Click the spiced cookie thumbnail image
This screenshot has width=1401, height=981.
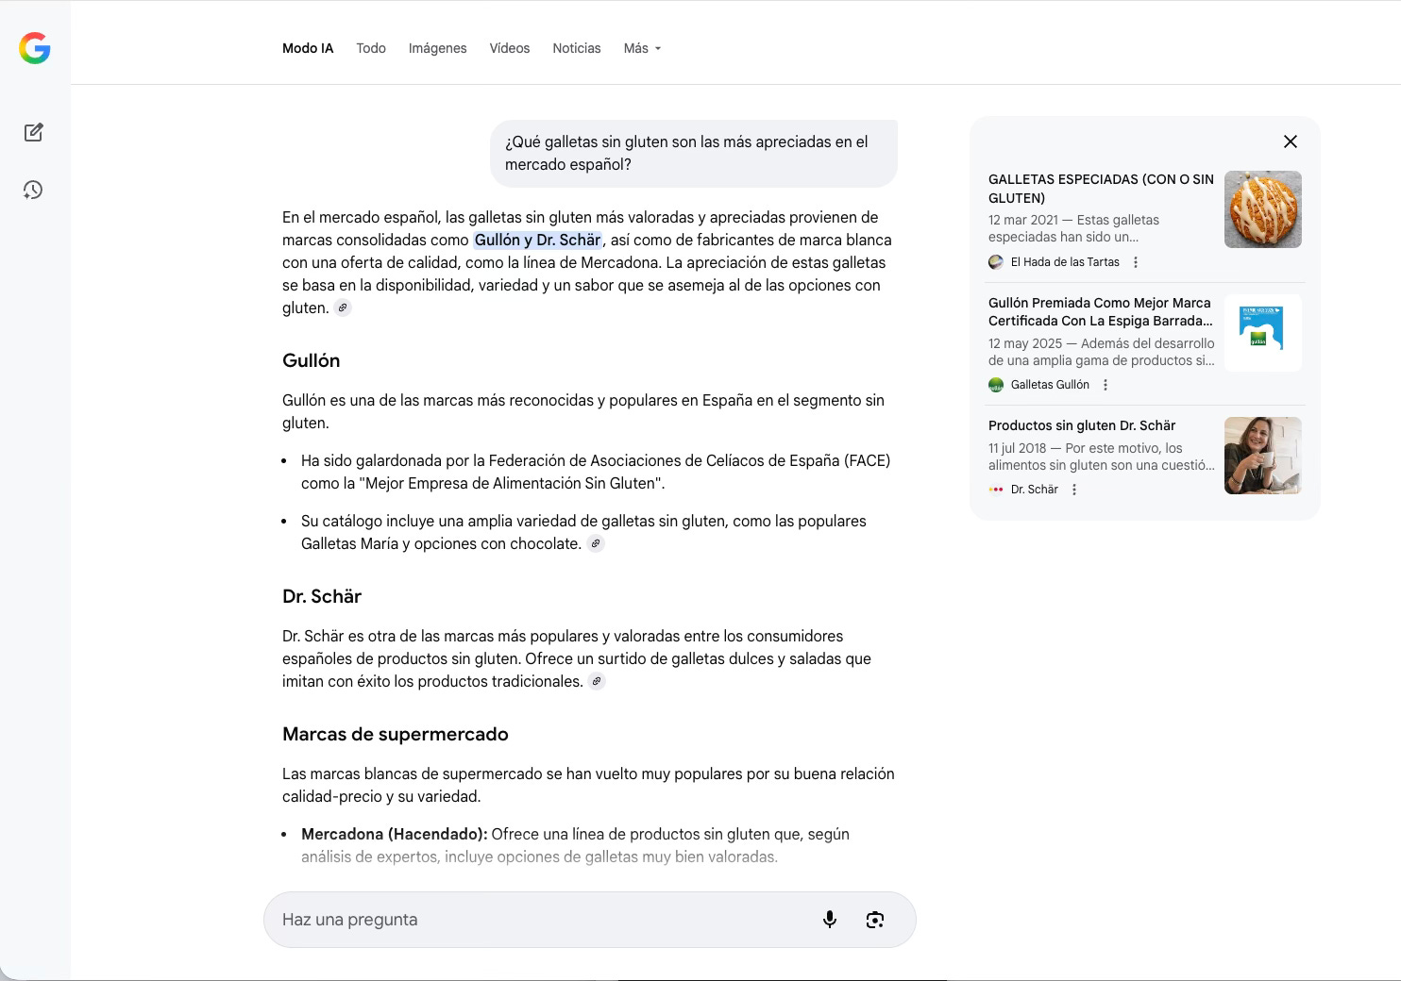(x=1263, y=209)
